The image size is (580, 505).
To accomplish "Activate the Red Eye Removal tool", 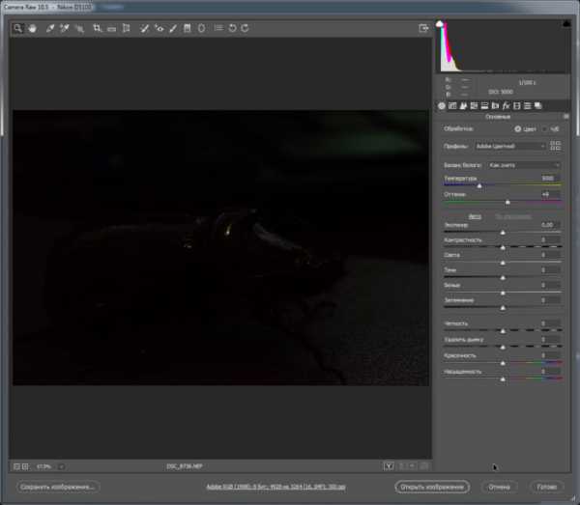I will tap(158, 29).
